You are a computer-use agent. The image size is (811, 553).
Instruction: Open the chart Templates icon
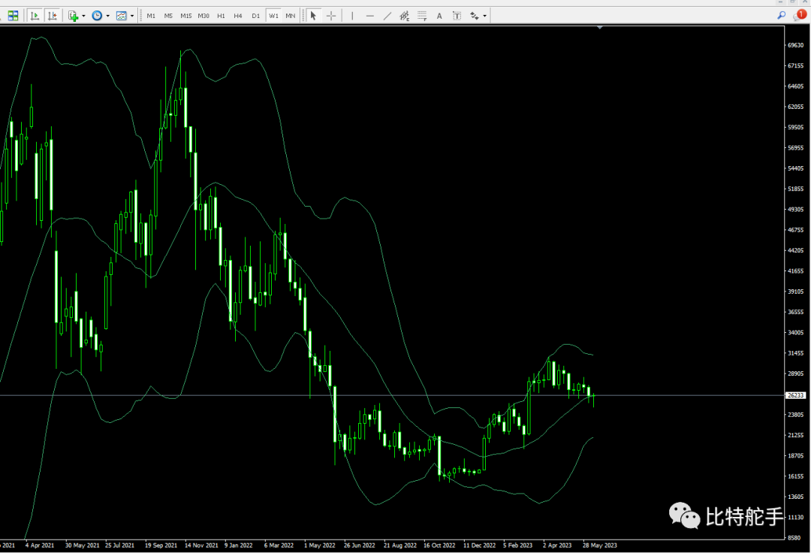122,16
